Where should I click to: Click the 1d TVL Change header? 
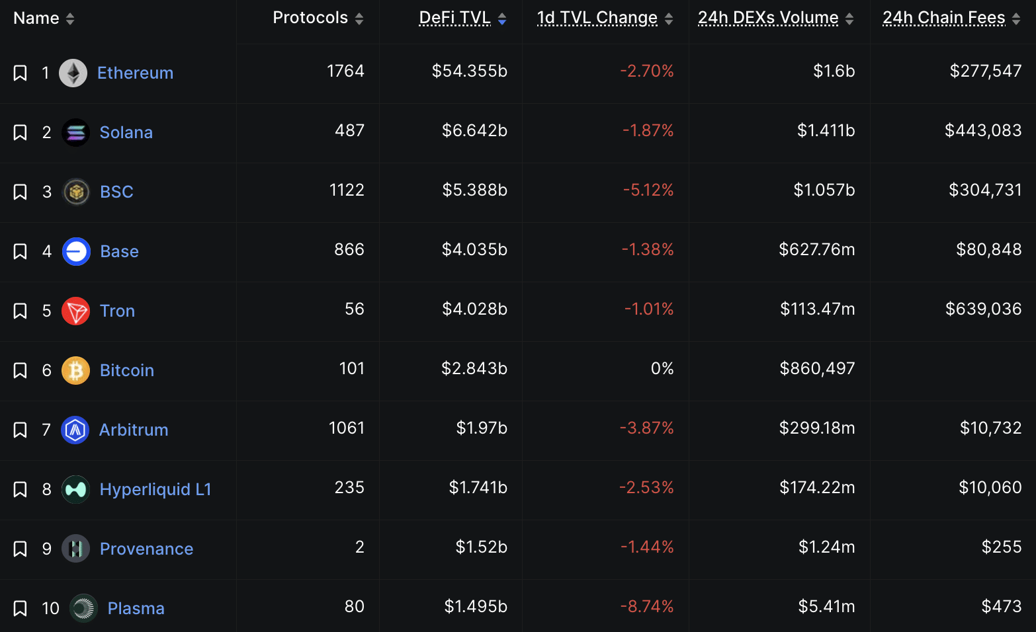click(597, 18)
